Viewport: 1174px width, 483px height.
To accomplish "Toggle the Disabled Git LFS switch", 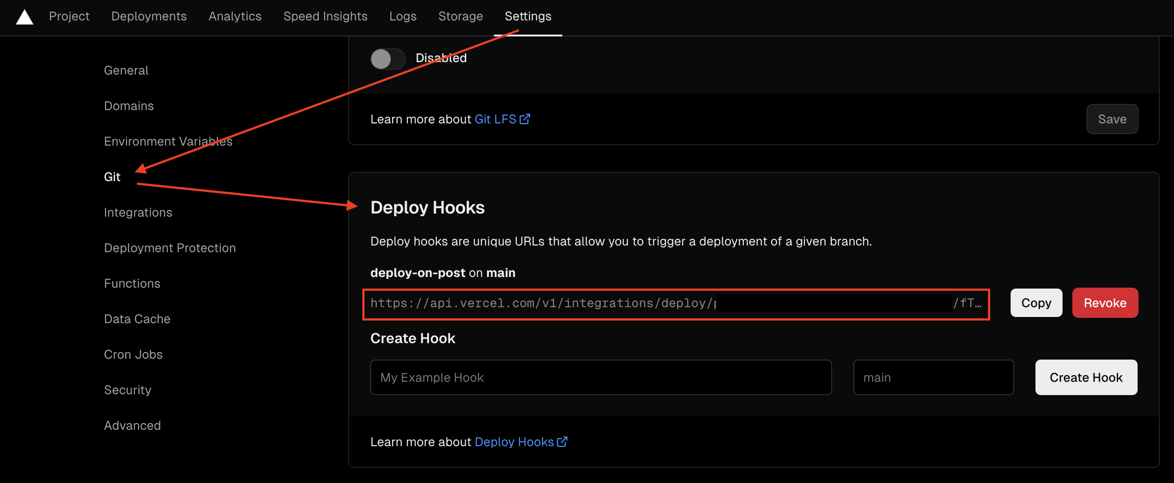I will click(387, 59).
